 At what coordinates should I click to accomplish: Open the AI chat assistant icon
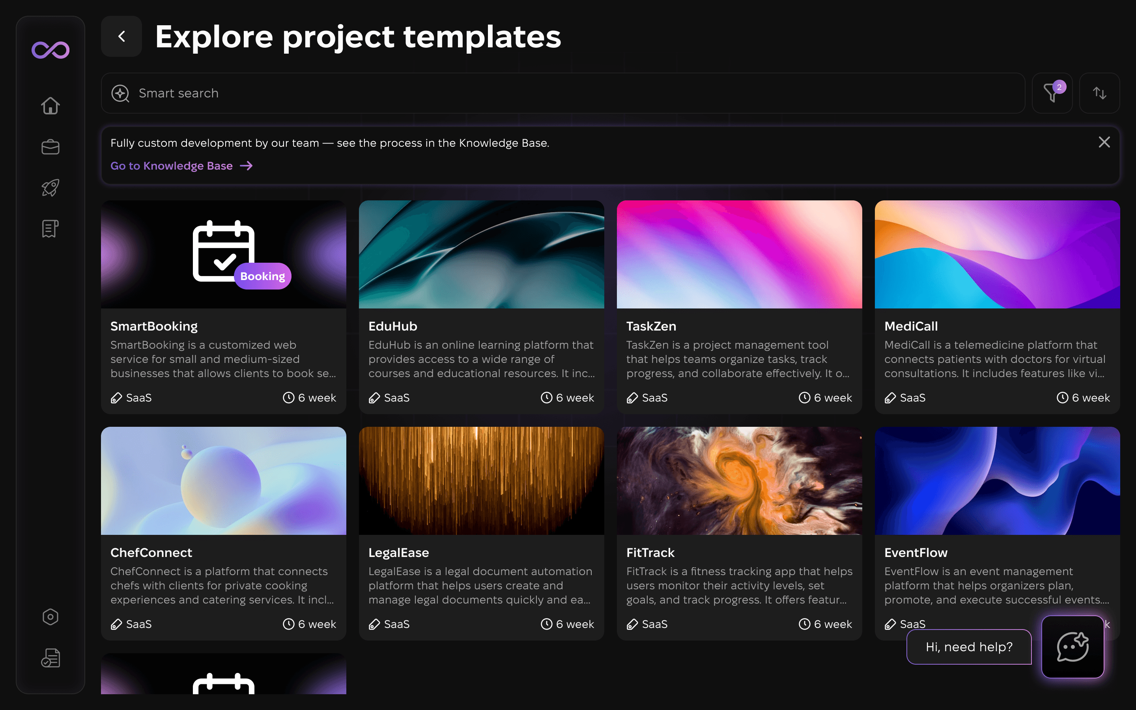coord(1072,646)
